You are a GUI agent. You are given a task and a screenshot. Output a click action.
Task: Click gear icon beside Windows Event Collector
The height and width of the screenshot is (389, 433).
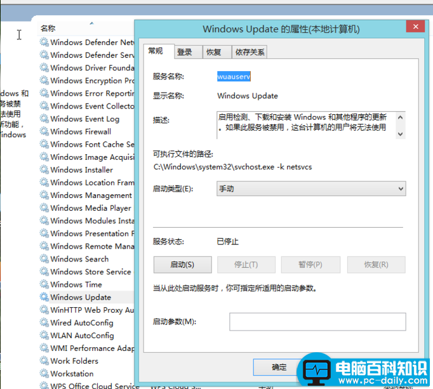point(44,106)
